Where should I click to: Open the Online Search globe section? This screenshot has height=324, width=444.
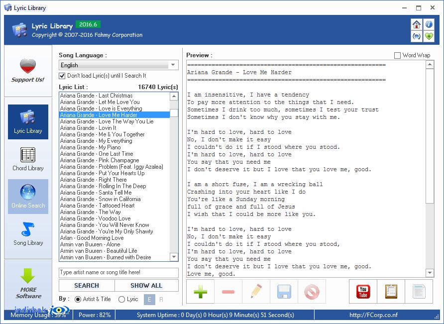click(x=28, y=197)
